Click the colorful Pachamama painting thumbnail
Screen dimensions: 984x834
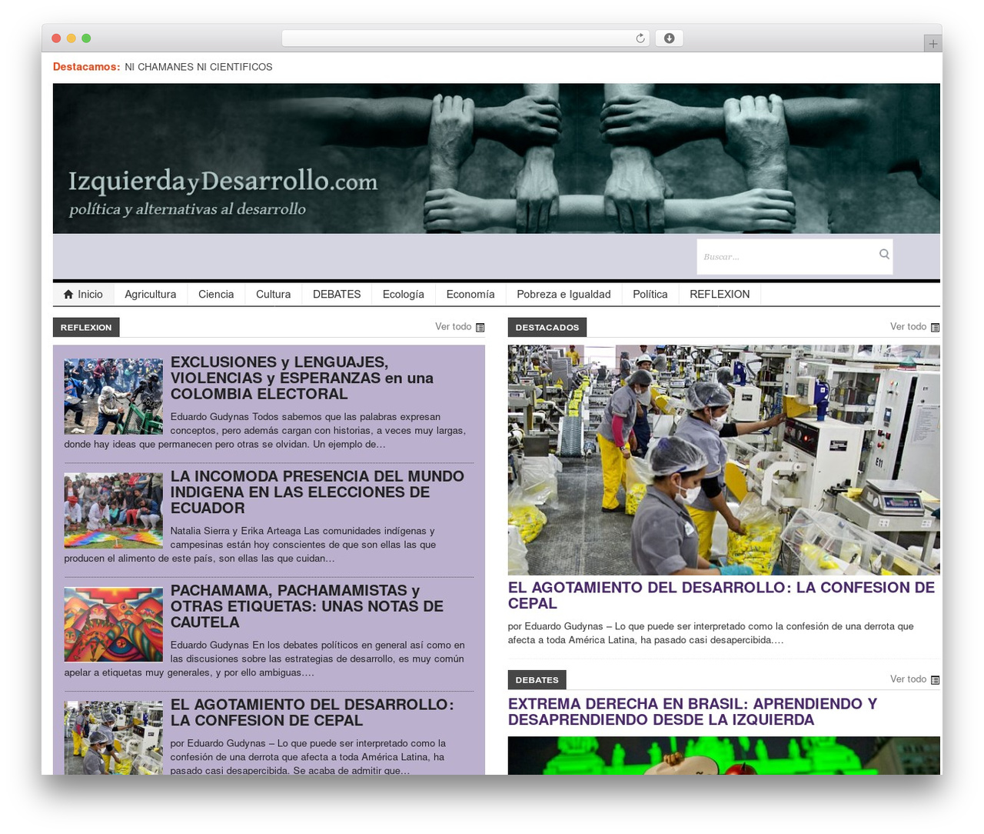[x=114, y=625]
